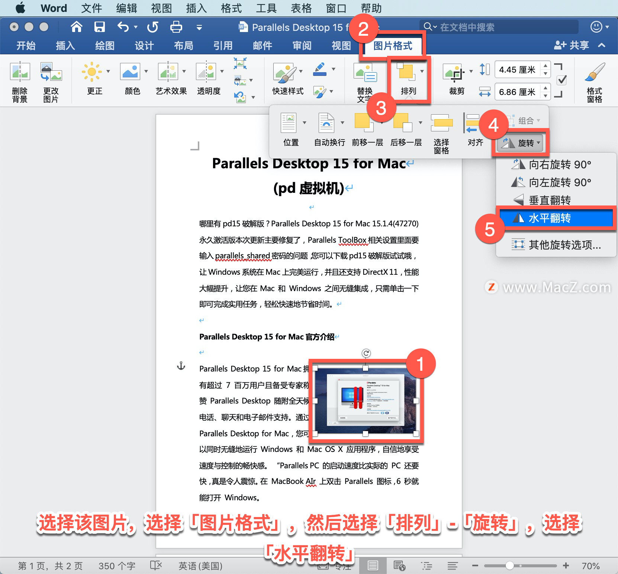This screenshot has height=574, width=618.
Task: Click the Quick Styles (快速样式) icon
Action: [285, 73]
